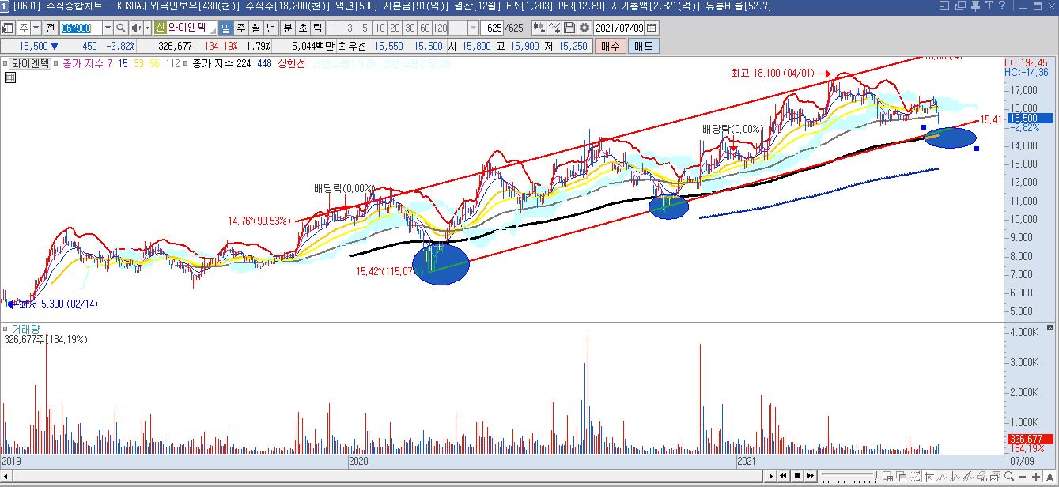The width and height of the screenshot is (1059, 487).
Task: Open the calendar date picker
Action: 651,28
